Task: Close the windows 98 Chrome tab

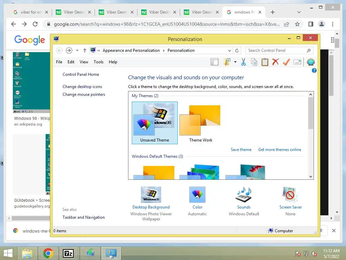Action: coord(260,12)
